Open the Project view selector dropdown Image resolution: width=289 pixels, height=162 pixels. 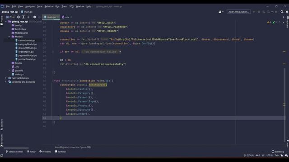click(10, 17)
